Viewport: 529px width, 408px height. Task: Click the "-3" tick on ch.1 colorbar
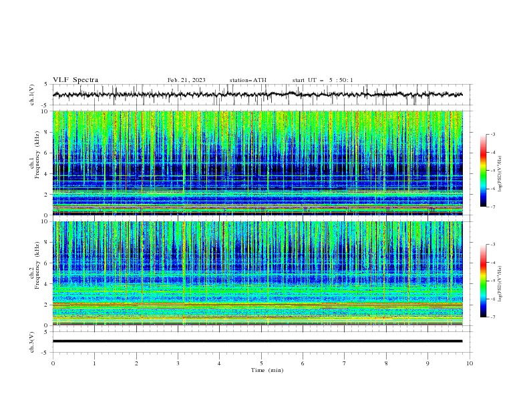[x=492, y=135]
